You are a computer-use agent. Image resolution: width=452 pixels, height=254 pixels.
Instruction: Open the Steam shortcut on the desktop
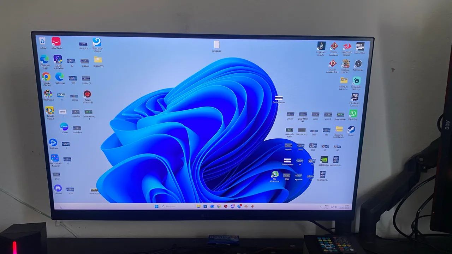(x=351, y=130)
